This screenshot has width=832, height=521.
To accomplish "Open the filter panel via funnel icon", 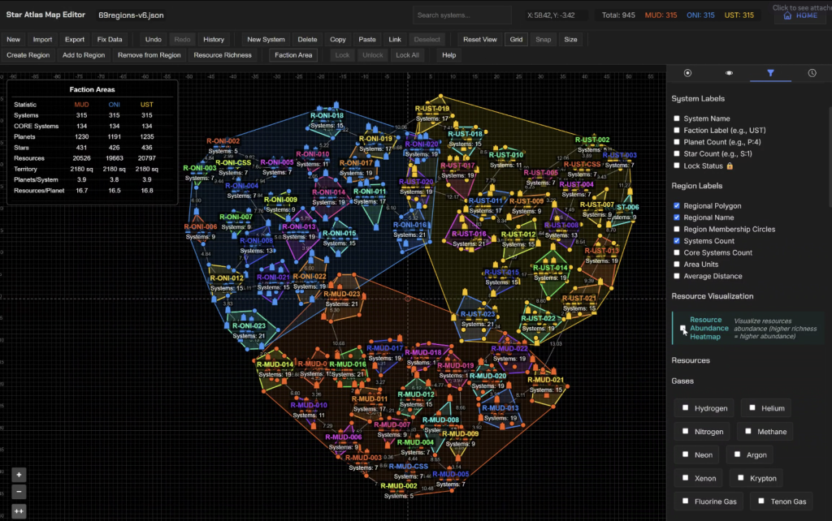I will (x=770, y=73).
